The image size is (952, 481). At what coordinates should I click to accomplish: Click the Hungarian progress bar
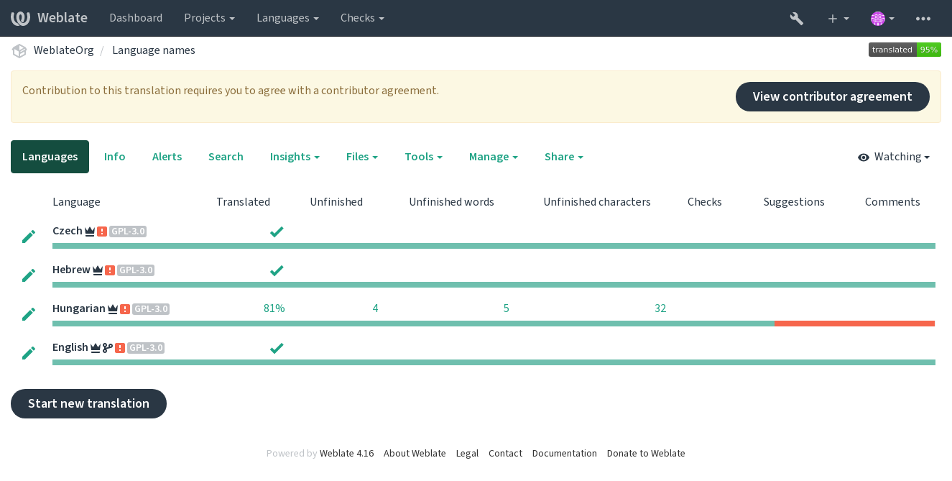pos(494,324)
